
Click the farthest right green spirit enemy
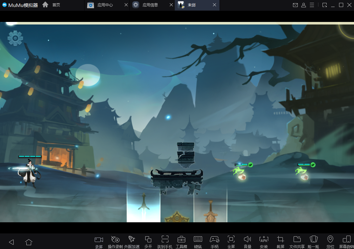point(302,174)
